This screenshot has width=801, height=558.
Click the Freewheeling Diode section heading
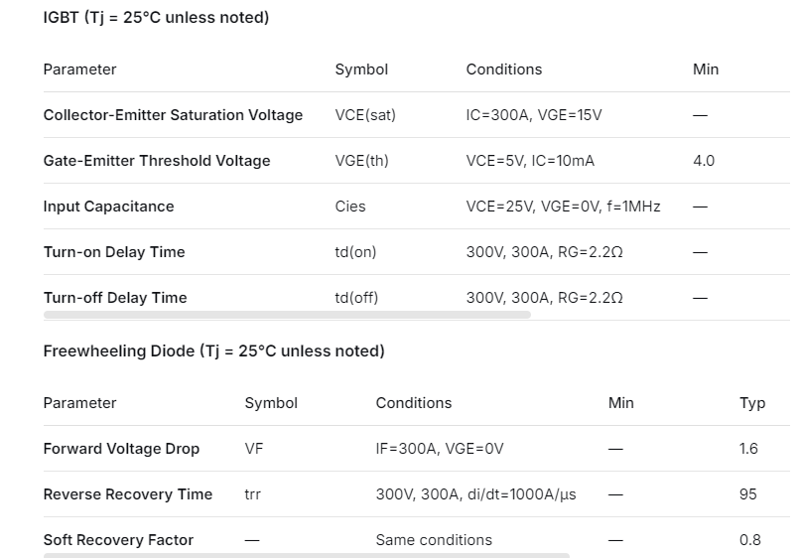click(213, 351)
